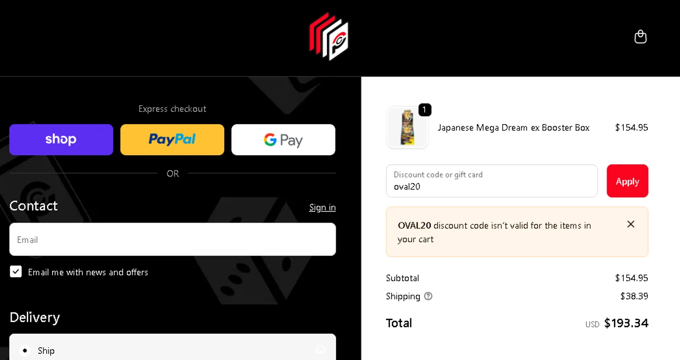Open the Sign in link

tap(322, 207)
